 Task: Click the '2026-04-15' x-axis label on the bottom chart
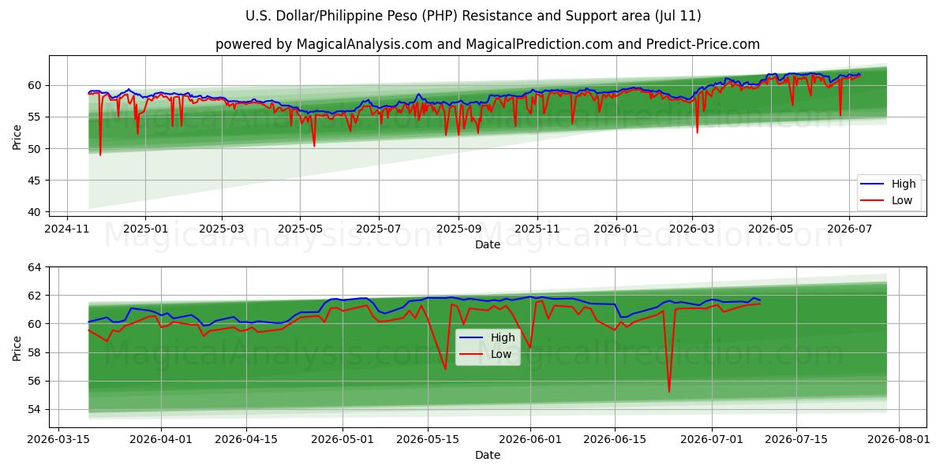[247, 441]
